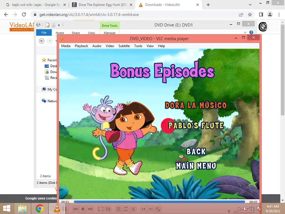Click the new folder quick access icon
This screenshot has width=285, height=214.
[53, 25]
